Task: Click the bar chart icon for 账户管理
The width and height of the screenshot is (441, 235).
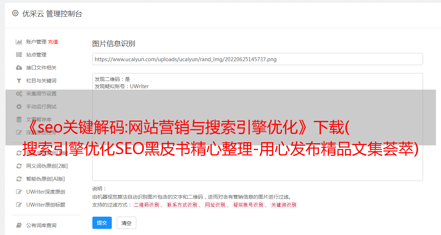Action: pyautogui.click(x=19, y=42)
